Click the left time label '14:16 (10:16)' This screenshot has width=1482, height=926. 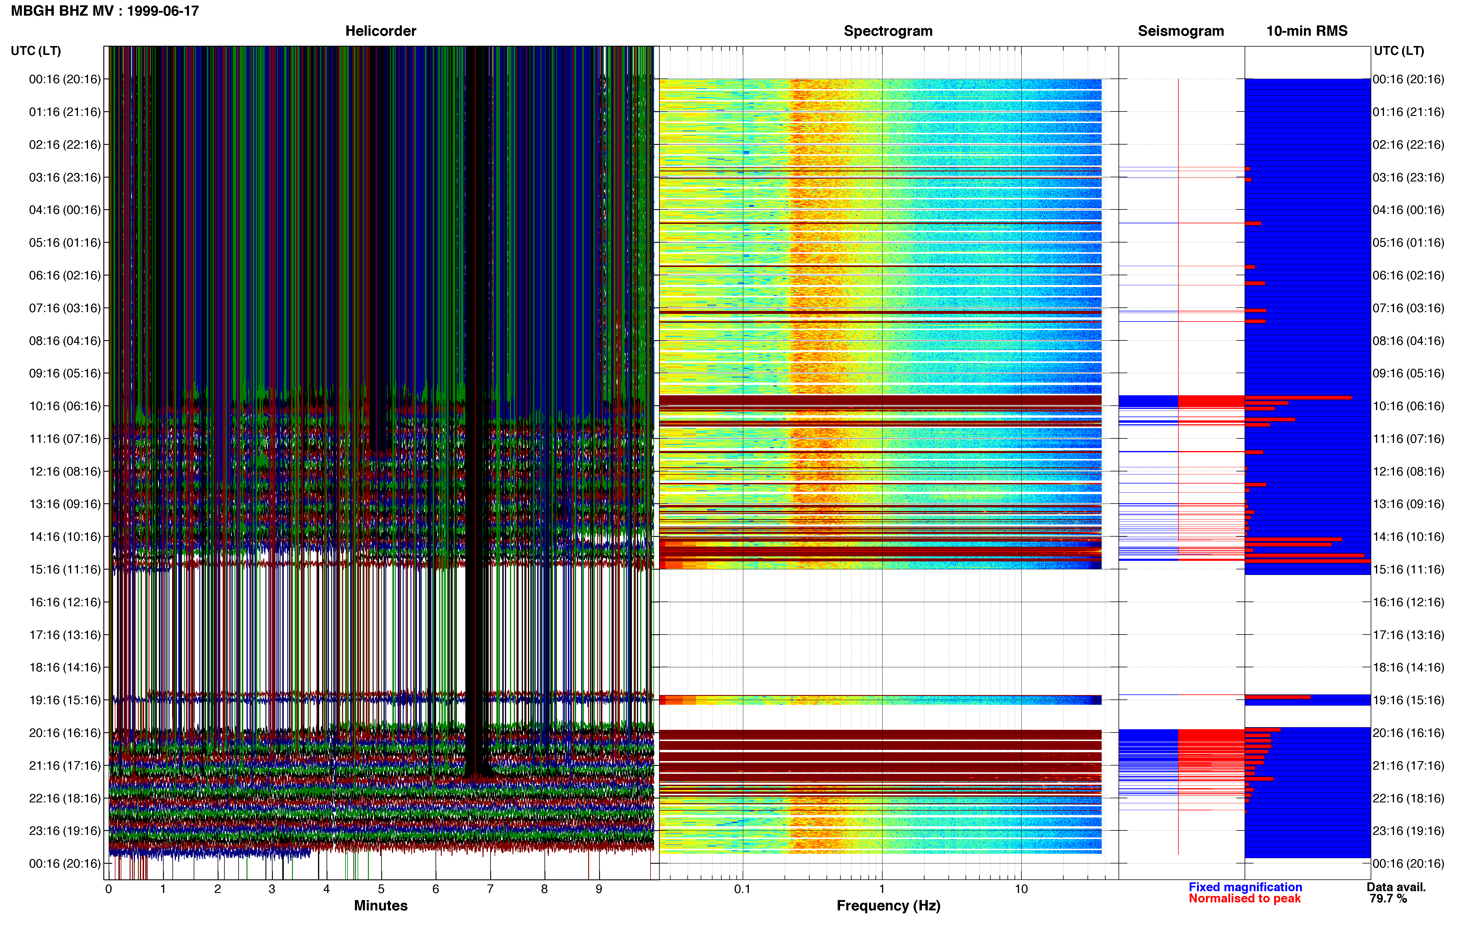point(65,537)
